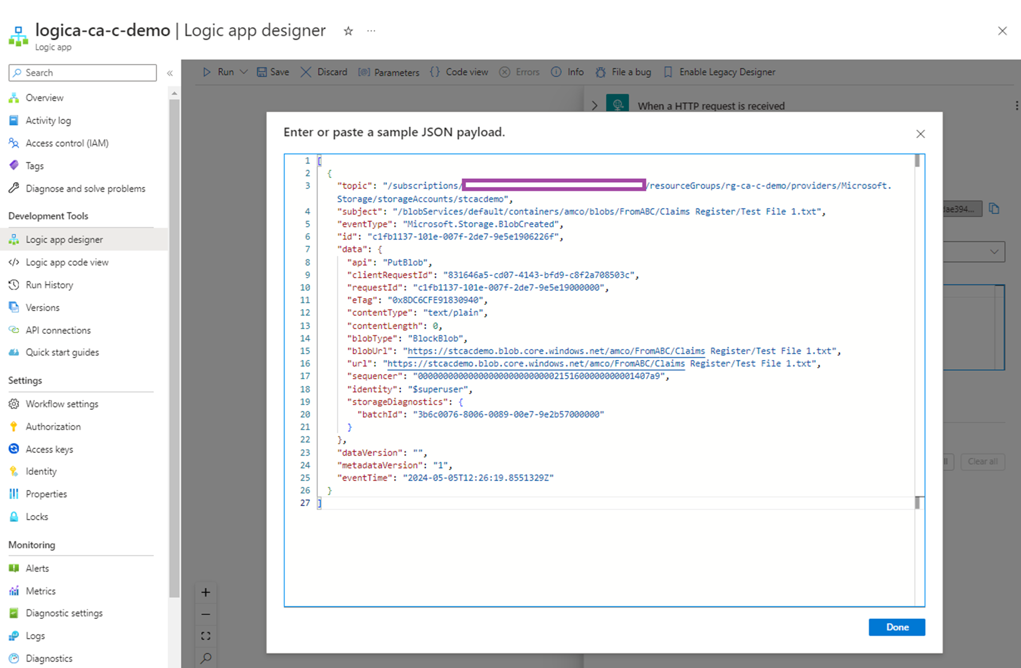Click the When a HTTP request trigger title
Screen dimensions: 1021x668
(x=711, y=106)
